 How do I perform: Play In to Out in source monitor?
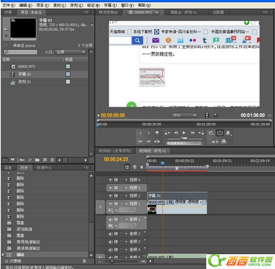tap(157, 141)
